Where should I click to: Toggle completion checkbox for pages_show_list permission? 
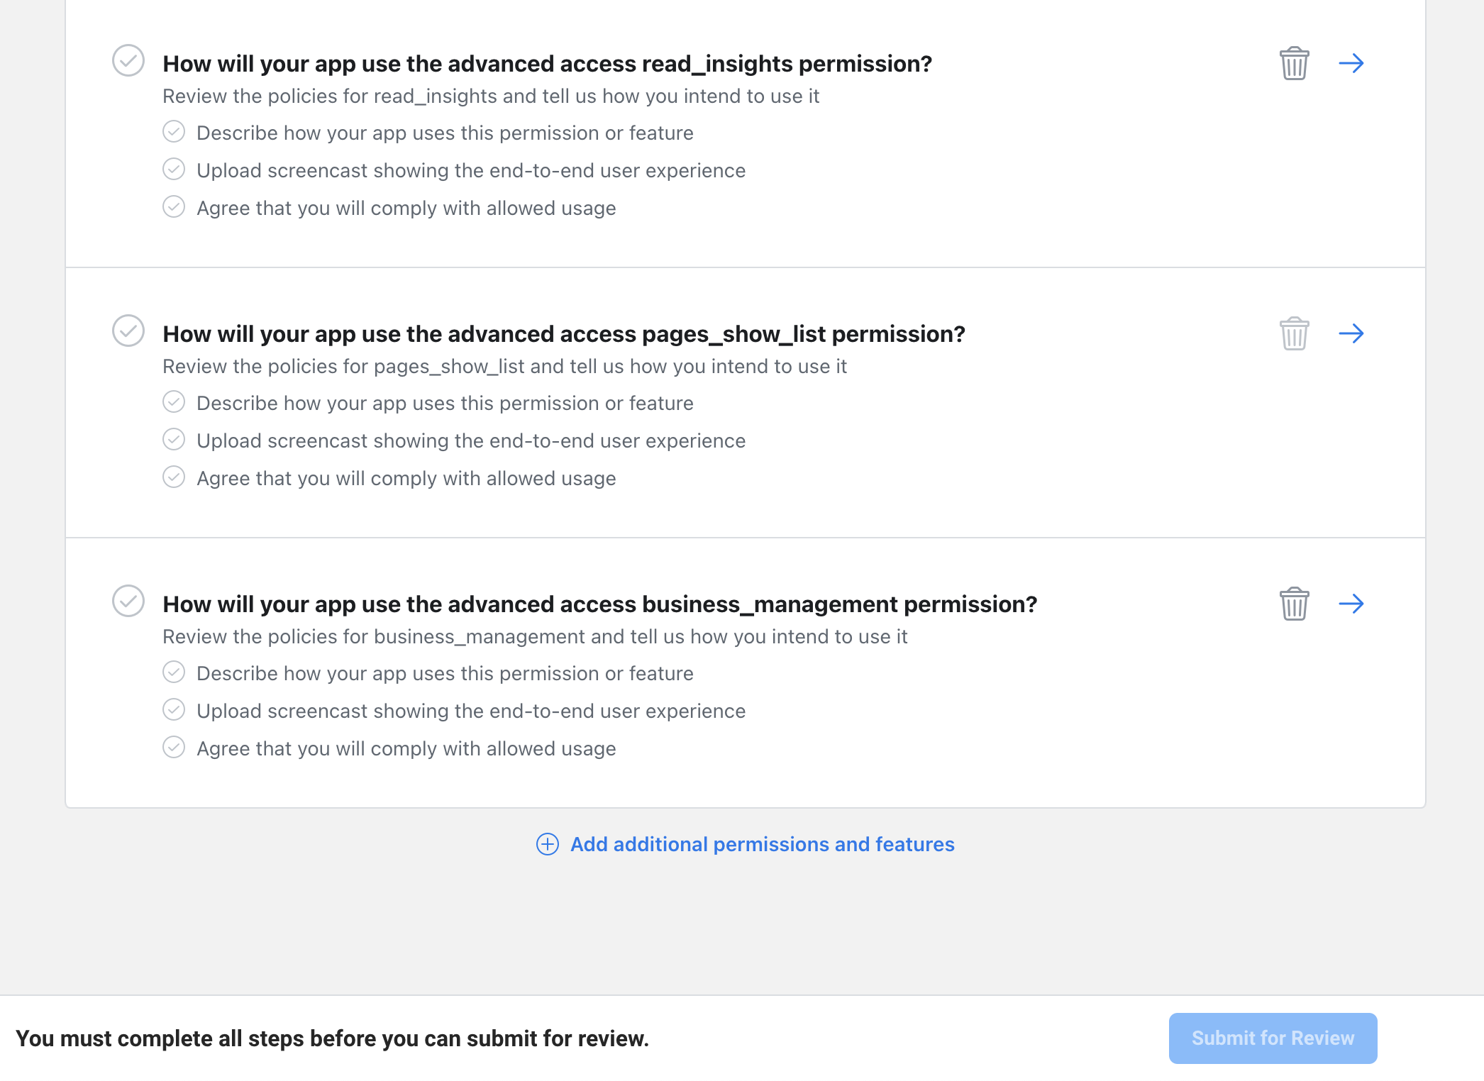(128, 332)
